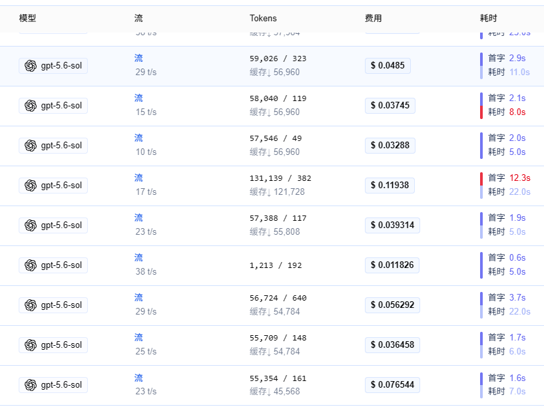The image size is (544, 407).
Task: Click the OpenAI logo in the $ 0.11938 row
Action: (31, 186)
